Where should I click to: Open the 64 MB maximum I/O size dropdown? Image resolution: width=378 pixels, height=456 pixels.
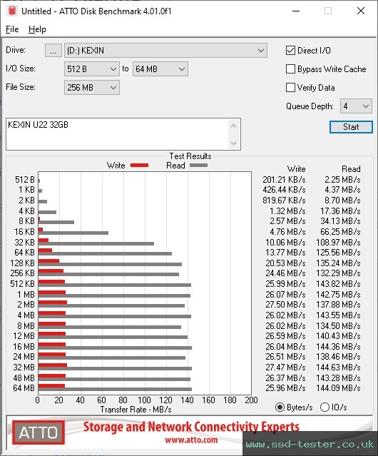160,69
